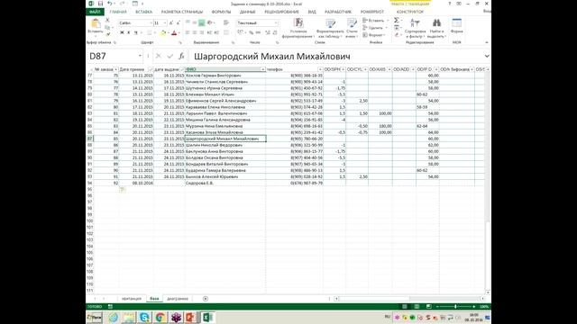Open the font name Calibri dropdown
The height and width of the screenshot is (324, 577).
151,22
